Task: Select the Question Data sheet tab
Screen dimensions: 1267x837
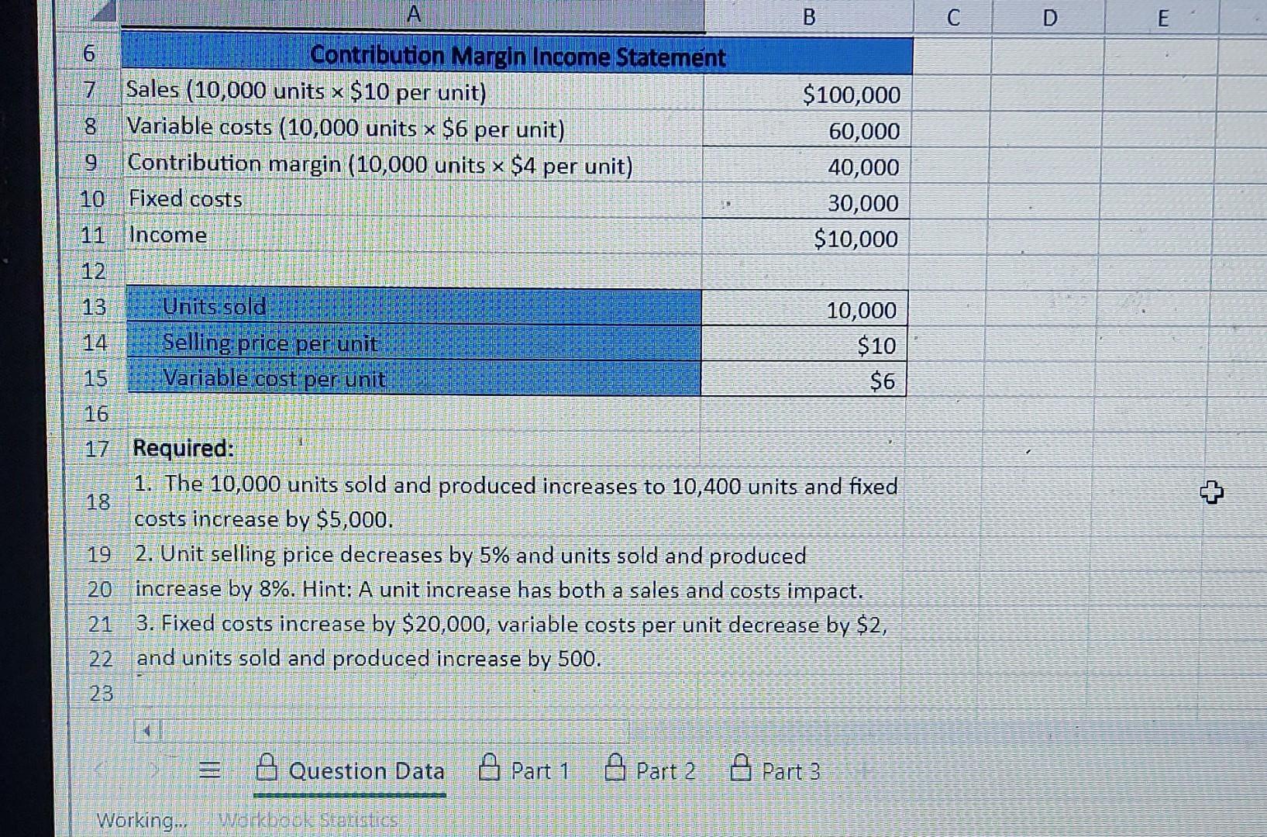Action: click(367, 771)
